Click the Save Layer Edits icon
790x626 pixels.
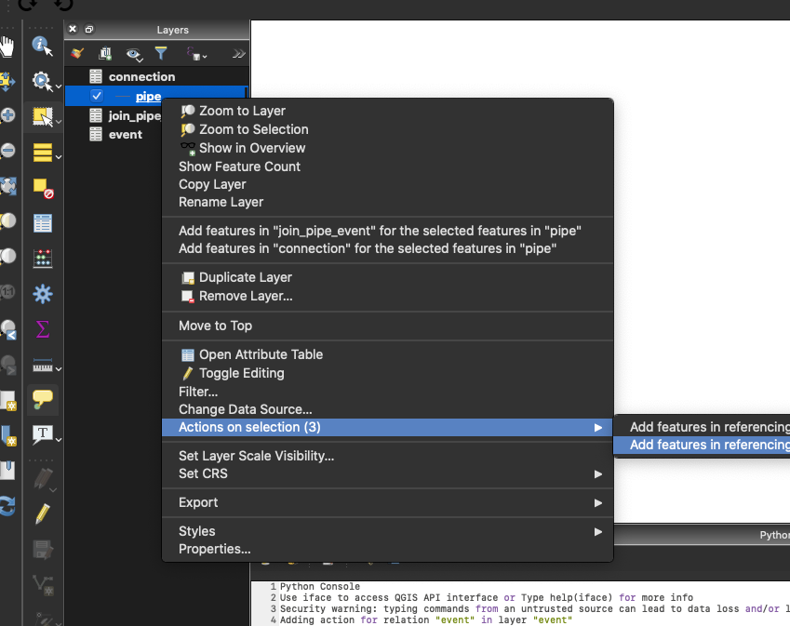coord(42,549)
